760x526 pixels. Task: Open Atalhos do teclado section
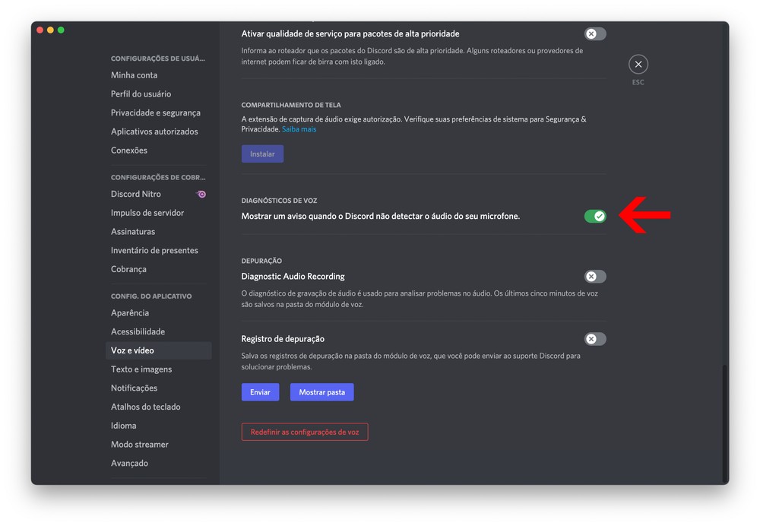[146, 407]
